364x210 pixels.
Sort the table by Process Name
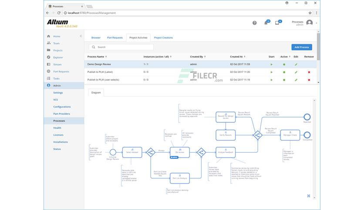pos(97,57)
